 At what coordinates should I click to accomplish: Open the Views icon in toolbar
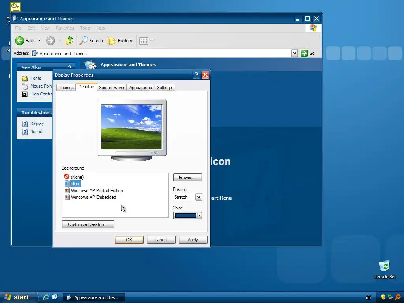(144, 41)
